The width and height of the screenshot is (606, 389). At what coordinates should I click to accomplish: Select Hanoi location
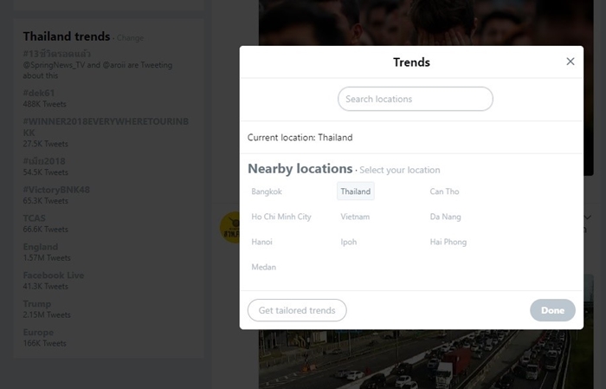point(261,242)
